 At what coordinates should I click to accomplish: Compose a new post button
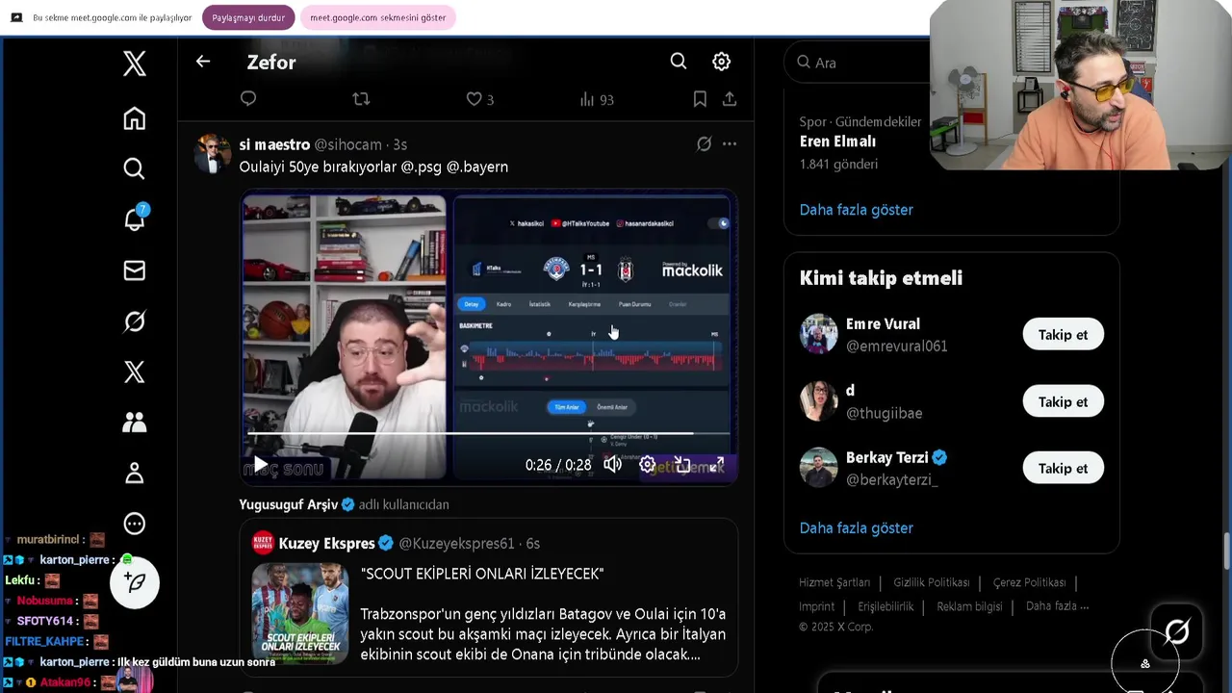[x=135, y=582]
